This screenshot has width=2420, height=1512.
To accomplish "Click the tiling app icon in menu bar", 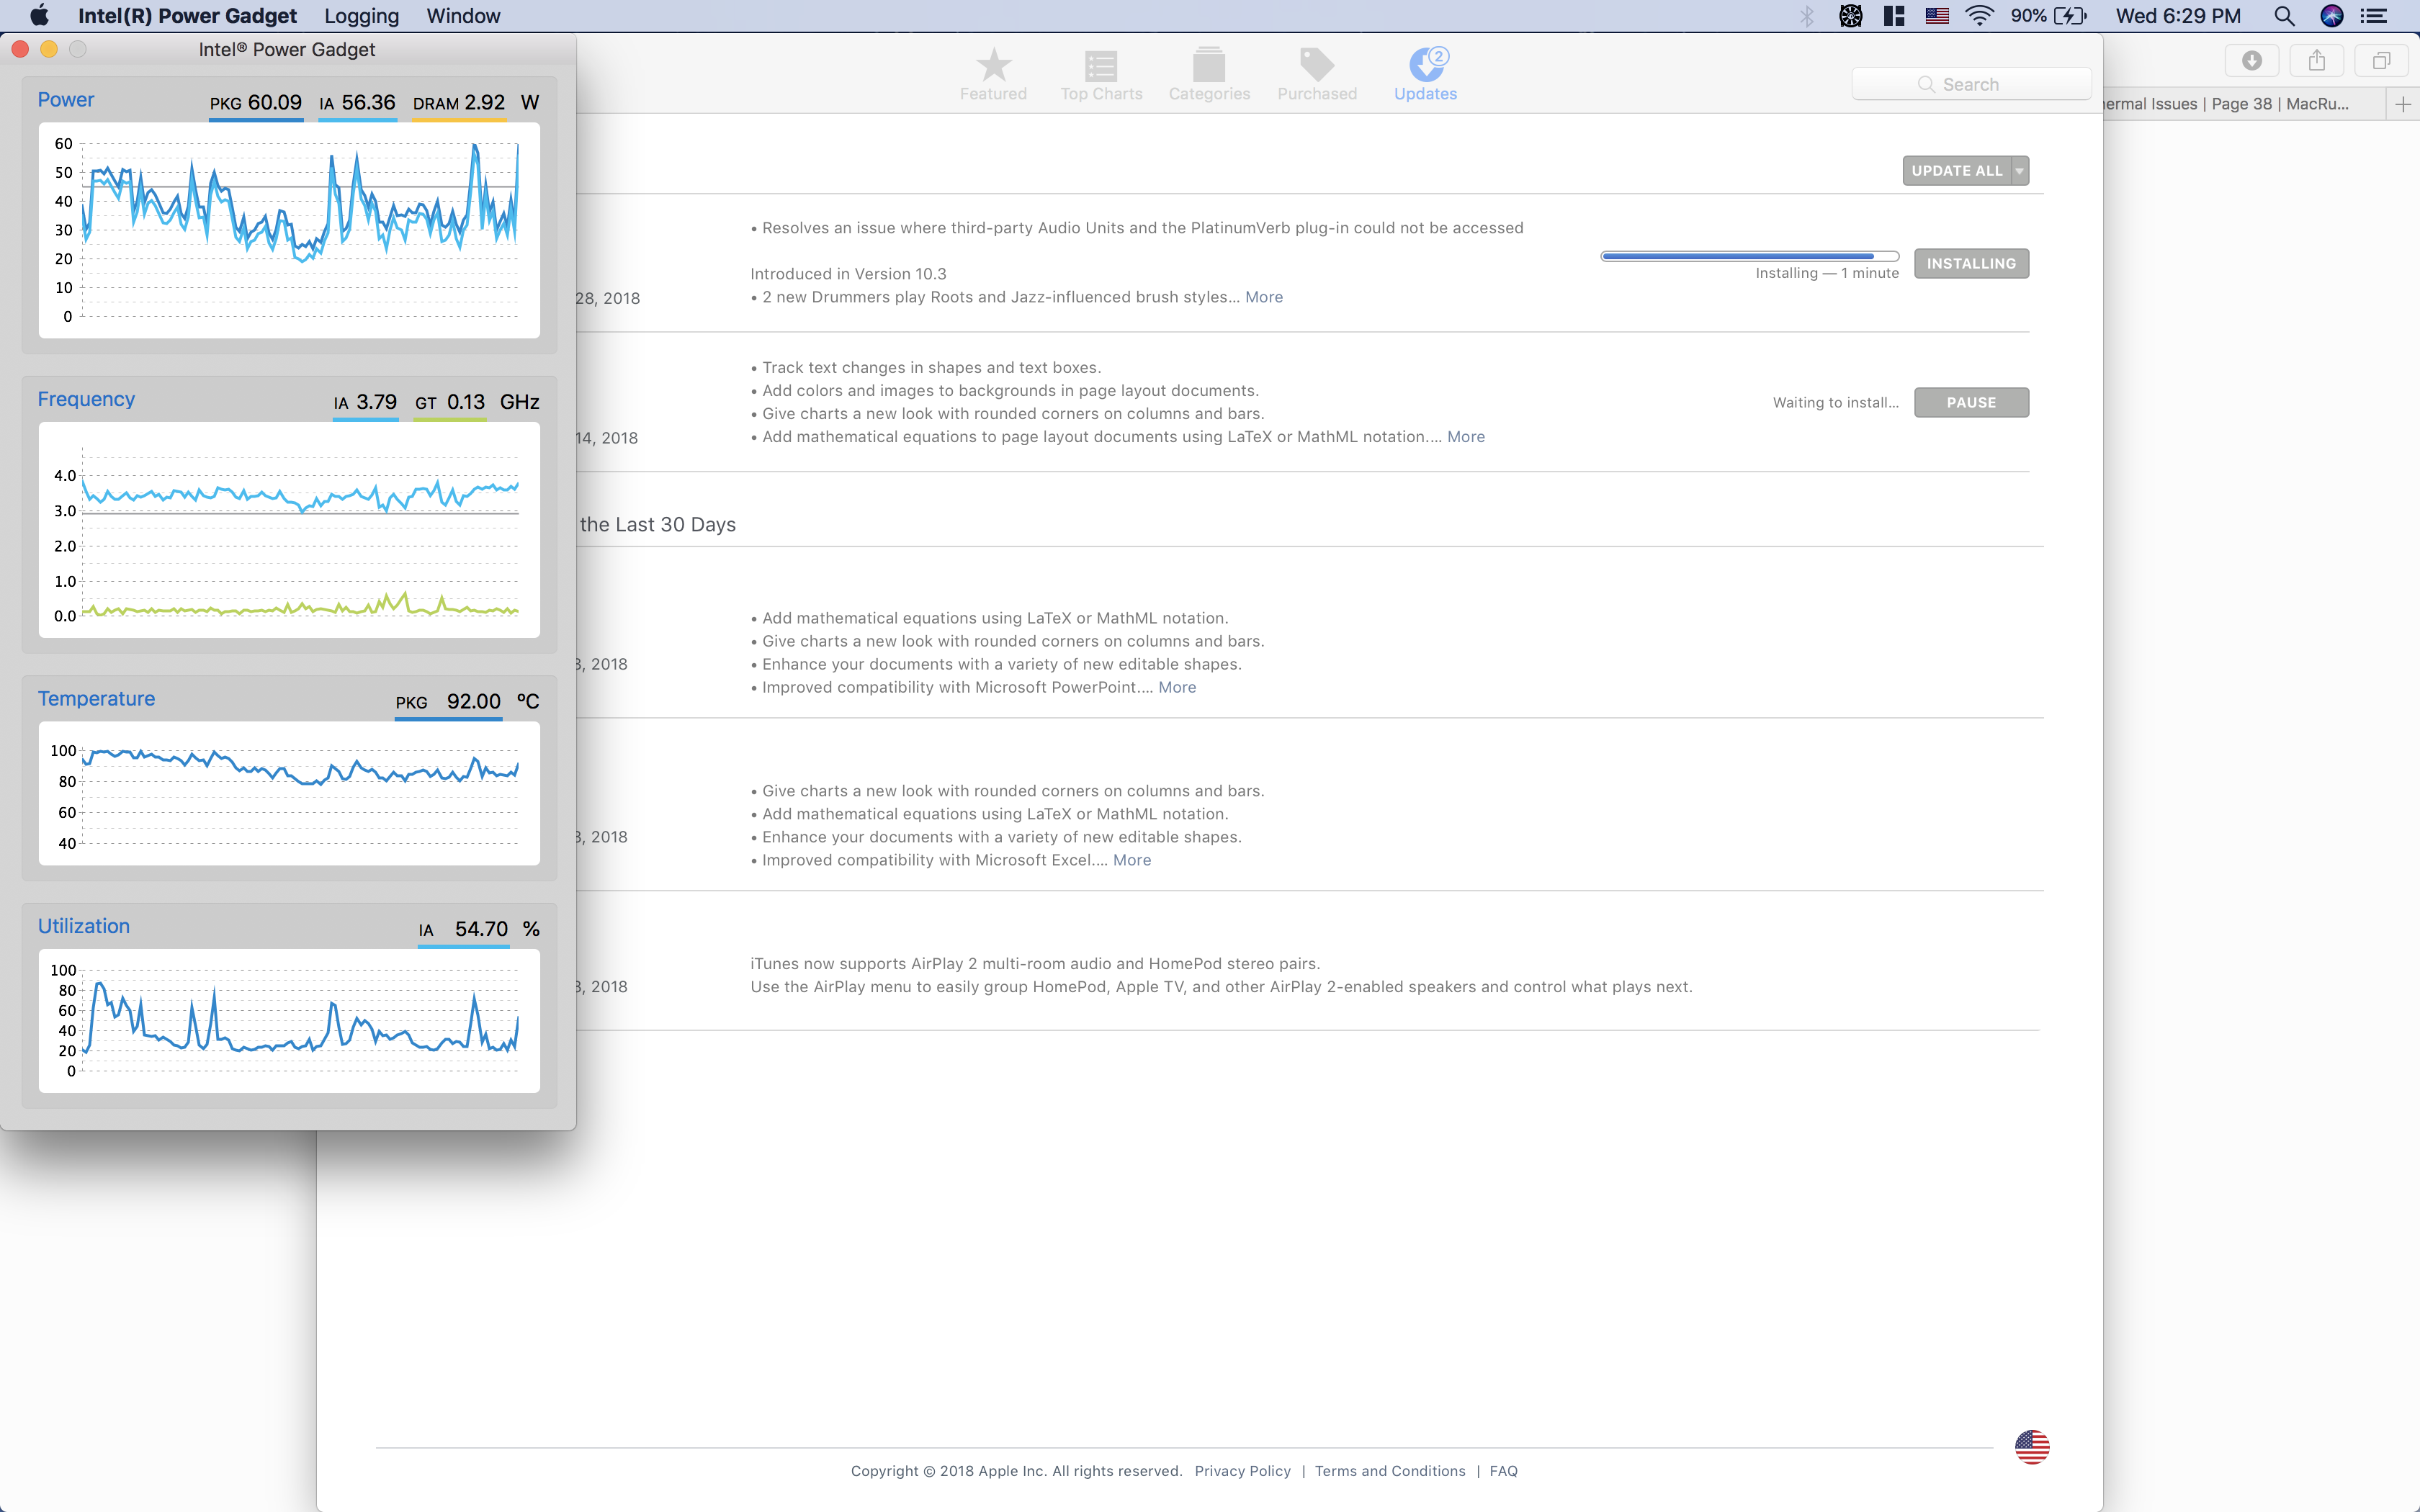I will 1893,16.
